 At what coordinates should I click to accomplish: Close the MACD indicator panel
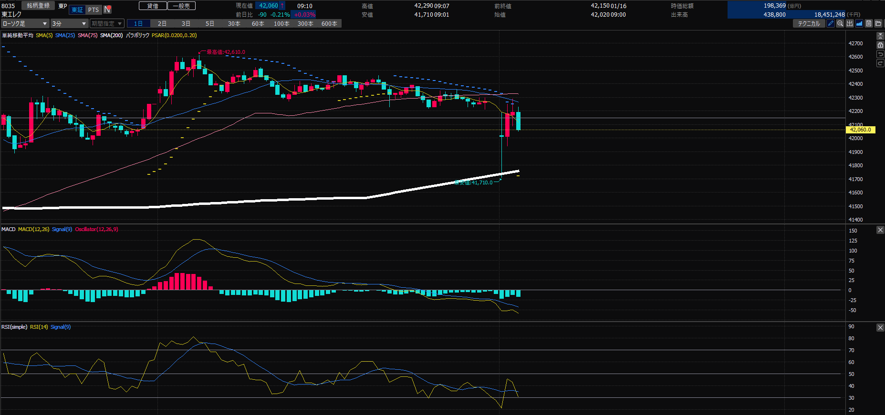(x=880, y=230)
